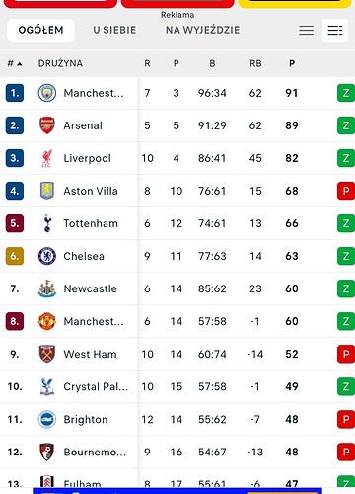Screen dimensions: 355x494
Task: Open the Manchester United crest
Action: [47, 321]
